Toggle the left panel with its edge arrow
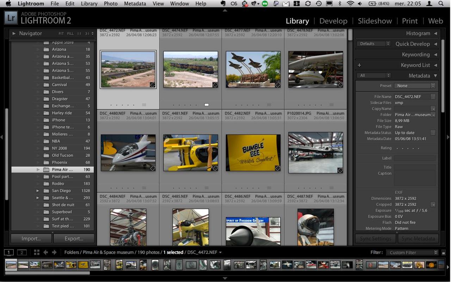The width and height of the screenshot is (451, 282). (2, 137)
